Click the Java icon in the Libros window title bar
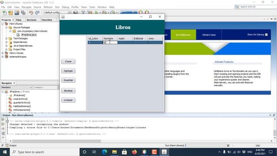 63,17
